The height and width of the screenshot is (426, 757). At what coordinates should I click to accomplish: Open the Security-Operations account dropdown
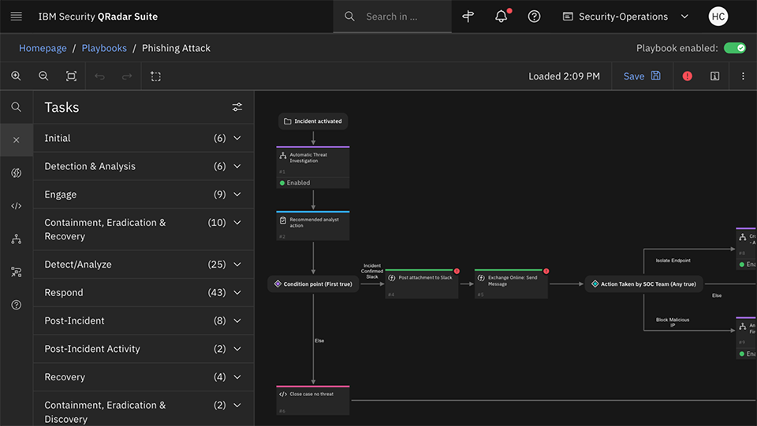(x=625, y=17)
